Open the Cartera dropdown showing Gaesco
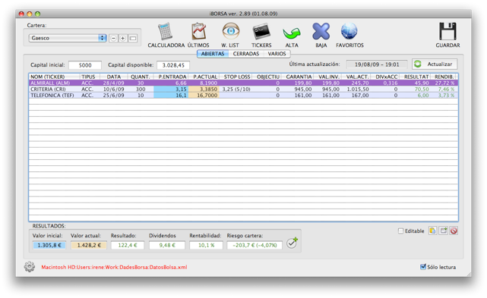This screenshot has height=298, width=487. coord(68,38)
